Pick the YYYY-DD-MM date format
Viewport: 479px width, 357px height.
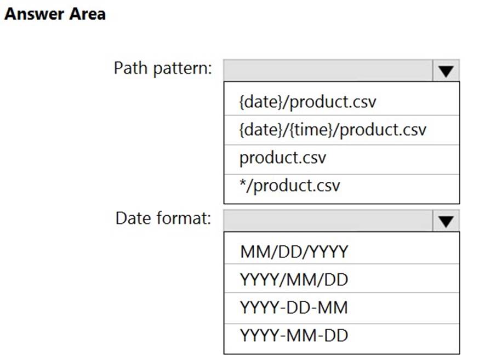[x=294, y=307]
